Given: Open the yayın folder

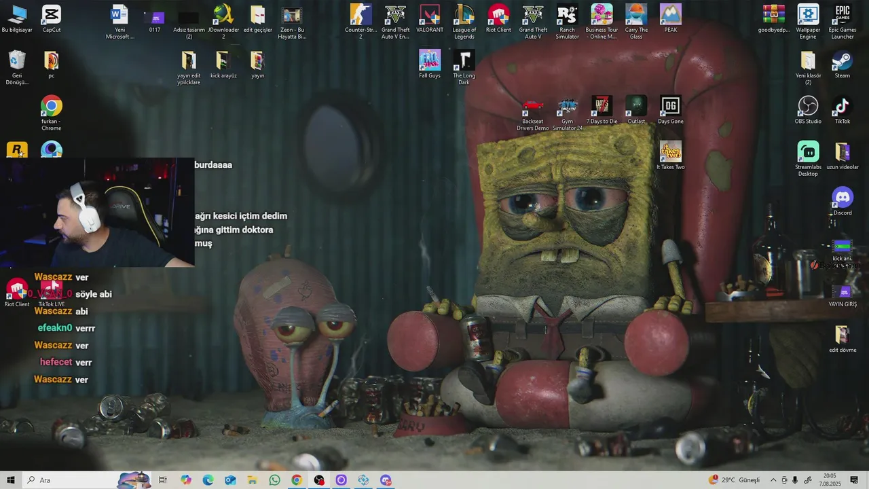Looking at the screenshot, I should (257, 65).
